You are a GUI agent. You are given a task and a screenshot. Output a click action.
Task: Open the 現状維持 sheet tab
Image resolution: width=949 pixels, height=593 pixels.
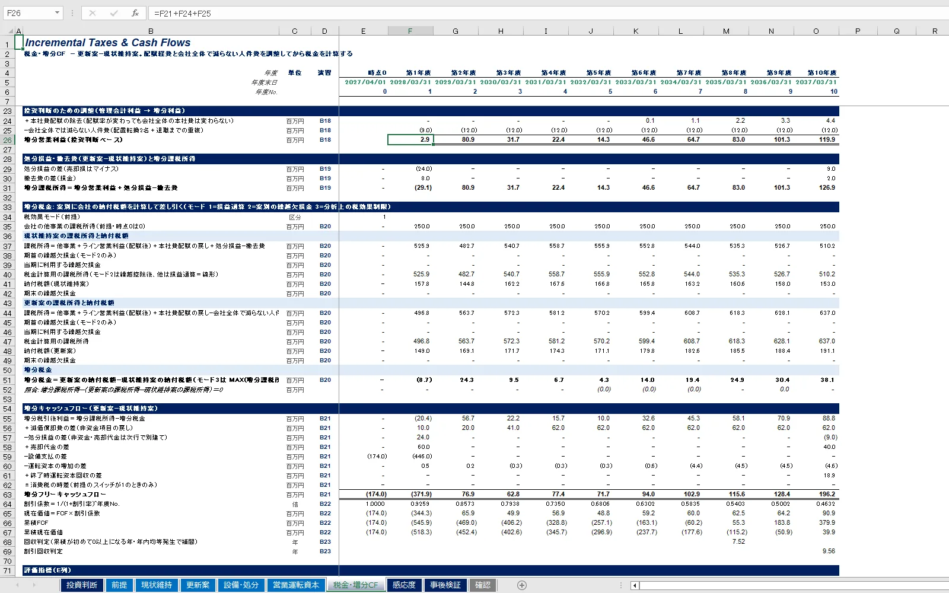click(157, 585)
